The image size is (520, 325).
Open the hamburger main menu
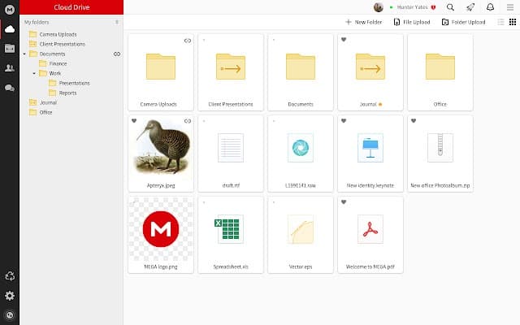tap(510, 7)
